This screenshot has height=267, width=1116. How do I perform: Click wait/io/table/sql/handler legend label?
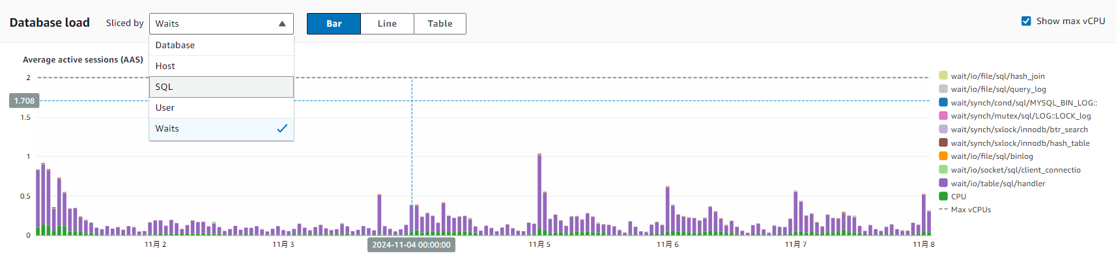997,184
